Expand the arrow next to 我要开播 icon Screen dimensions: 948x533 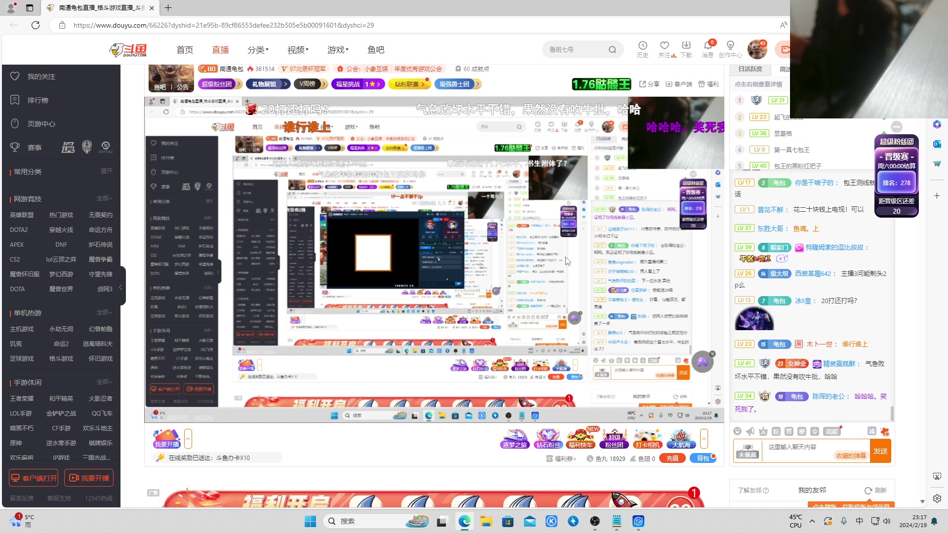(x=188, y=438)
